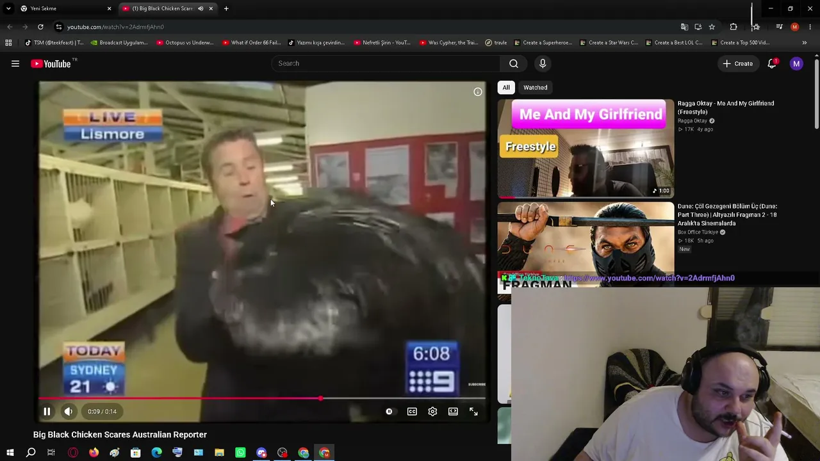The image size is (820, 461).
Task: Open the Broadcast Uygulam... bookmark
Action: (119, 43)
